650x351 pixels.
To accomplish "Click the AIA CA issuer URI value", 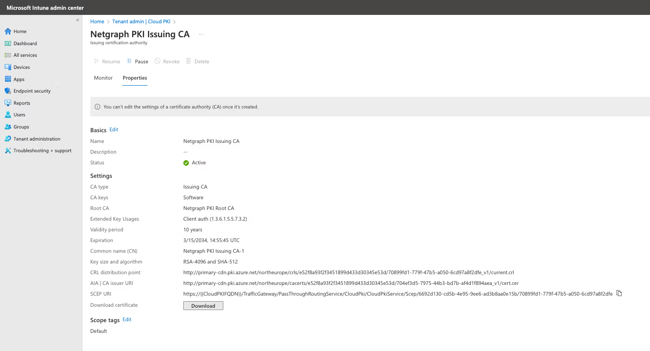I will [x=351, y=283].
